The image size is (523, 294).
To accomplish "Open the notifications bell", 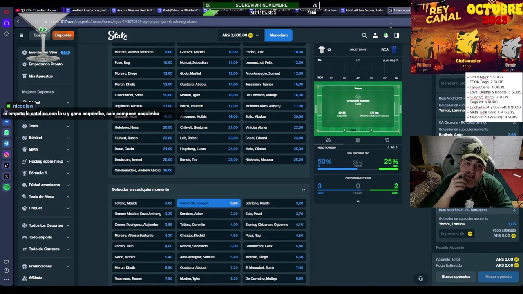I will pos(386,36).
